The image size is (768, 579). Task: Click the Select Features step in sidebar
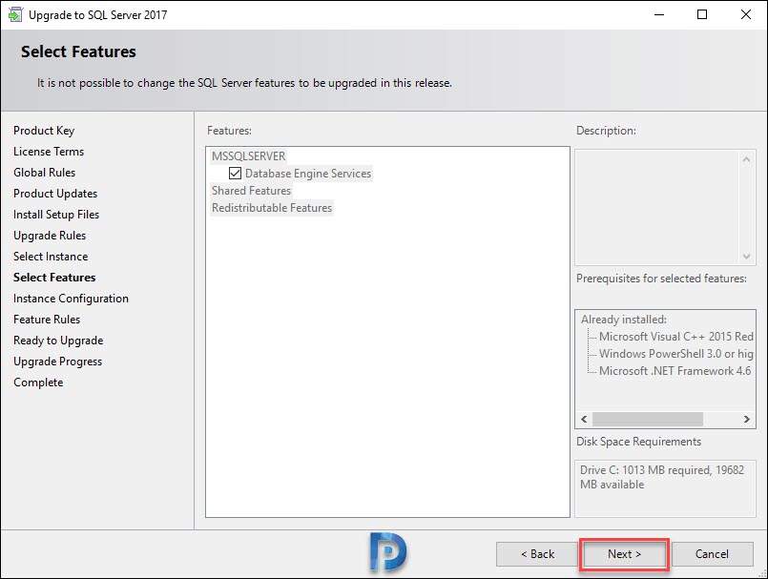[x=54, y=278]
